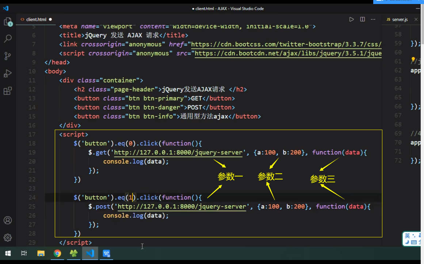Click the container class value on line 11

coord(119,80)
